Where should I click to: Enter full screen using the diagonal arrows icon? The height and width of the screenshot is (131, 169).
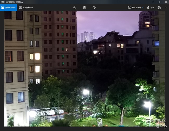pos(166,127)
